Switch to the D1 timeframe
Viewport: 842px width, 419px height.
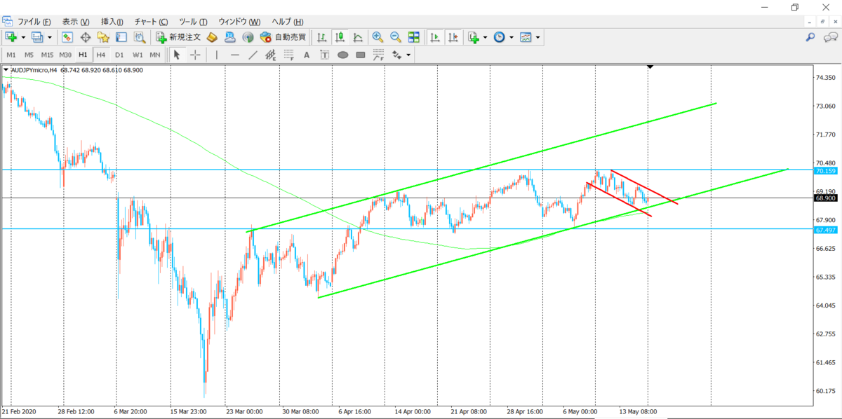coord(119,55)
